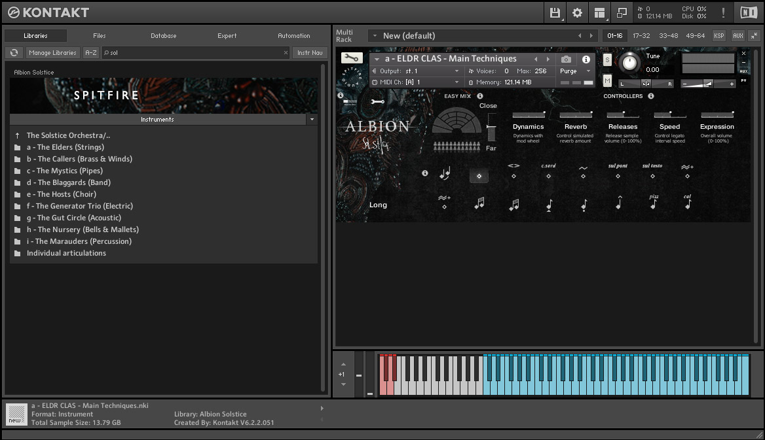Open the Automation tab
765x440 pixels.
tap(293, 36)
